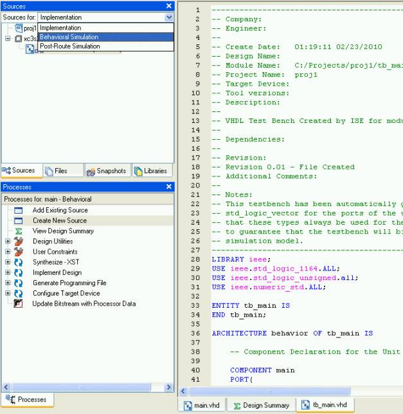This screenshot has width=403, height=414.
Task: Click the editor horizontal scrollbar thumb
Action: [x=269, y=391]
